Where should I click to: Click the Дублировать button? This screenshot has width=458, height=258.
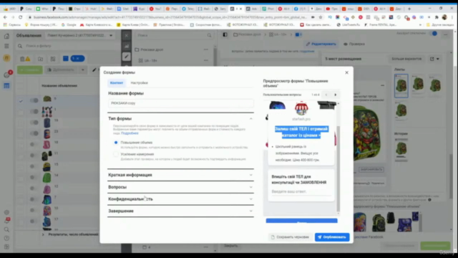coord(61,70)
